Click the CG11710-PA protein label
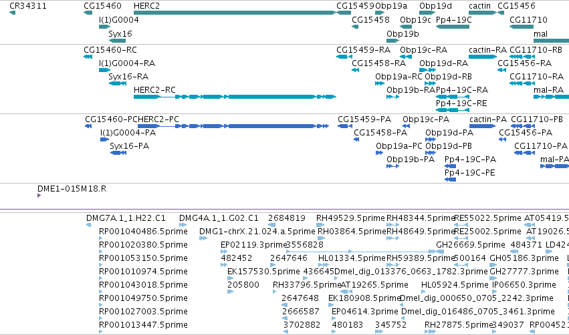 (541, 146)
